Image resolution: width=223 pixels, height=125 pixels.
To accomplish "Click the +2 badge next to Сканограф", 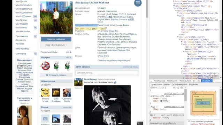I will (x=36, y=54).
